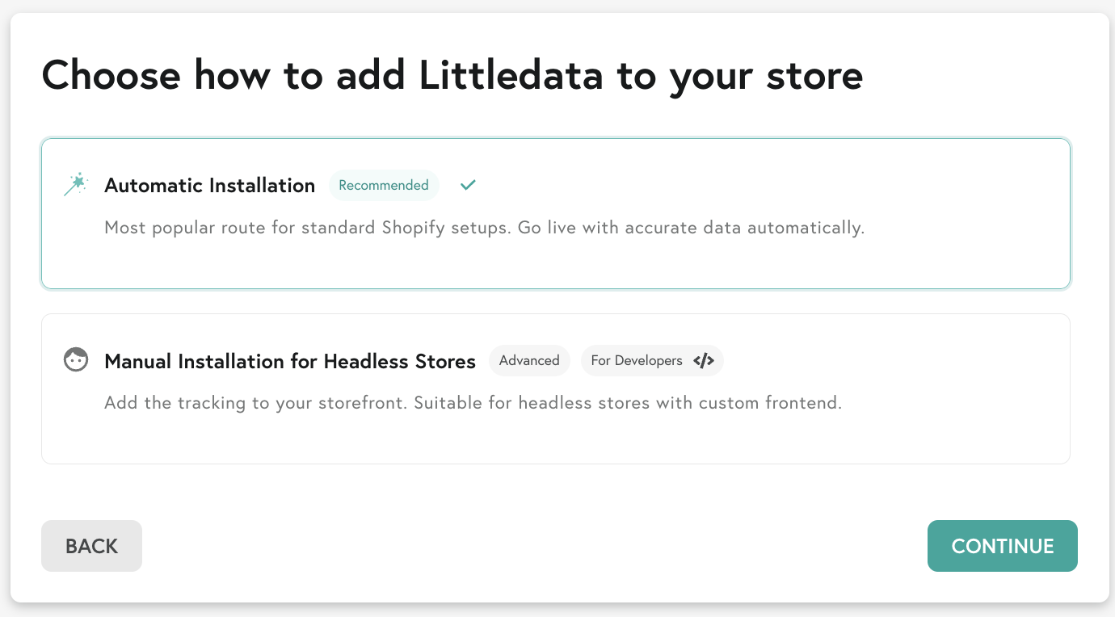This screenshot has height=617, width=1115.
Task: Click the magic wand icon
Action: pos(75,185)
